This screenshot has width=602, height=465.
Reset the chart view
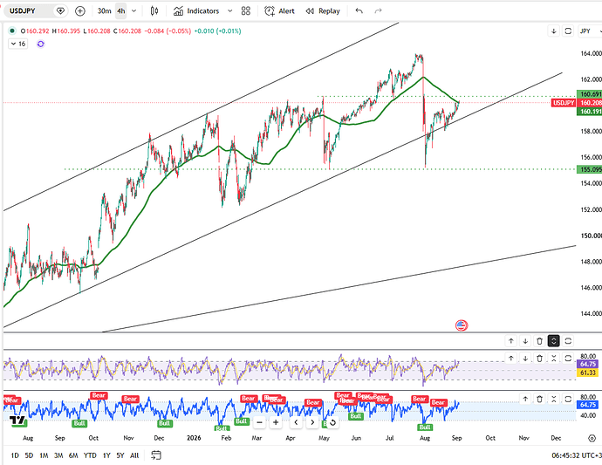coord(332,423)
